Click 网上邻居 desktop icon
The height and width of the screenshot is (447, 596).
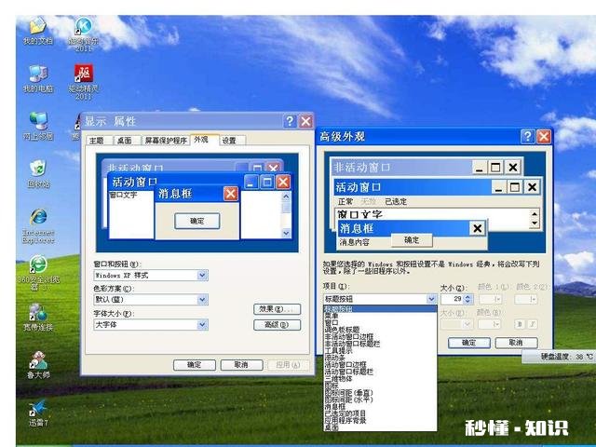pos(37,123)
